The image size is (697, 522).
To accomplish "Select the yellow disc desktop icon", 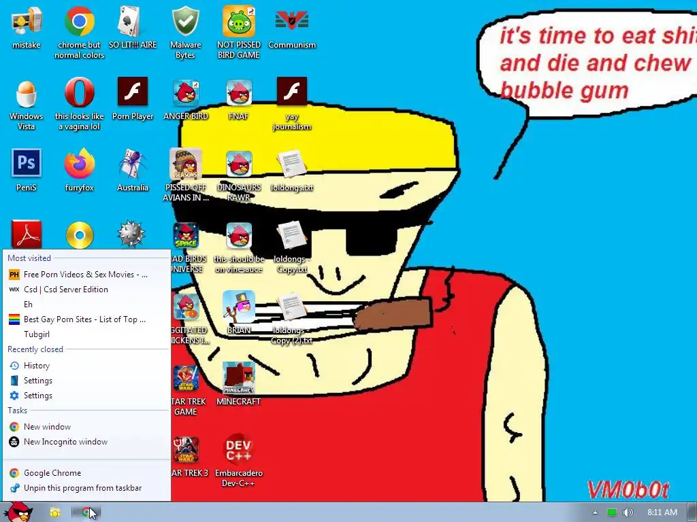I will [x=80, y=234].
